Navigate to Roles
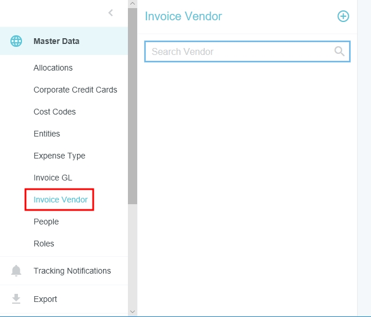 click(44, 244)
